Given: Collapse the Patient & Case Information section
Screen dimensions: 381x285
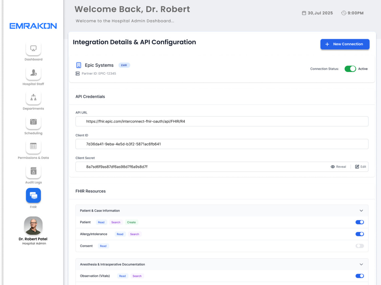Looking at the screenshot, I should tap(361, 211).
